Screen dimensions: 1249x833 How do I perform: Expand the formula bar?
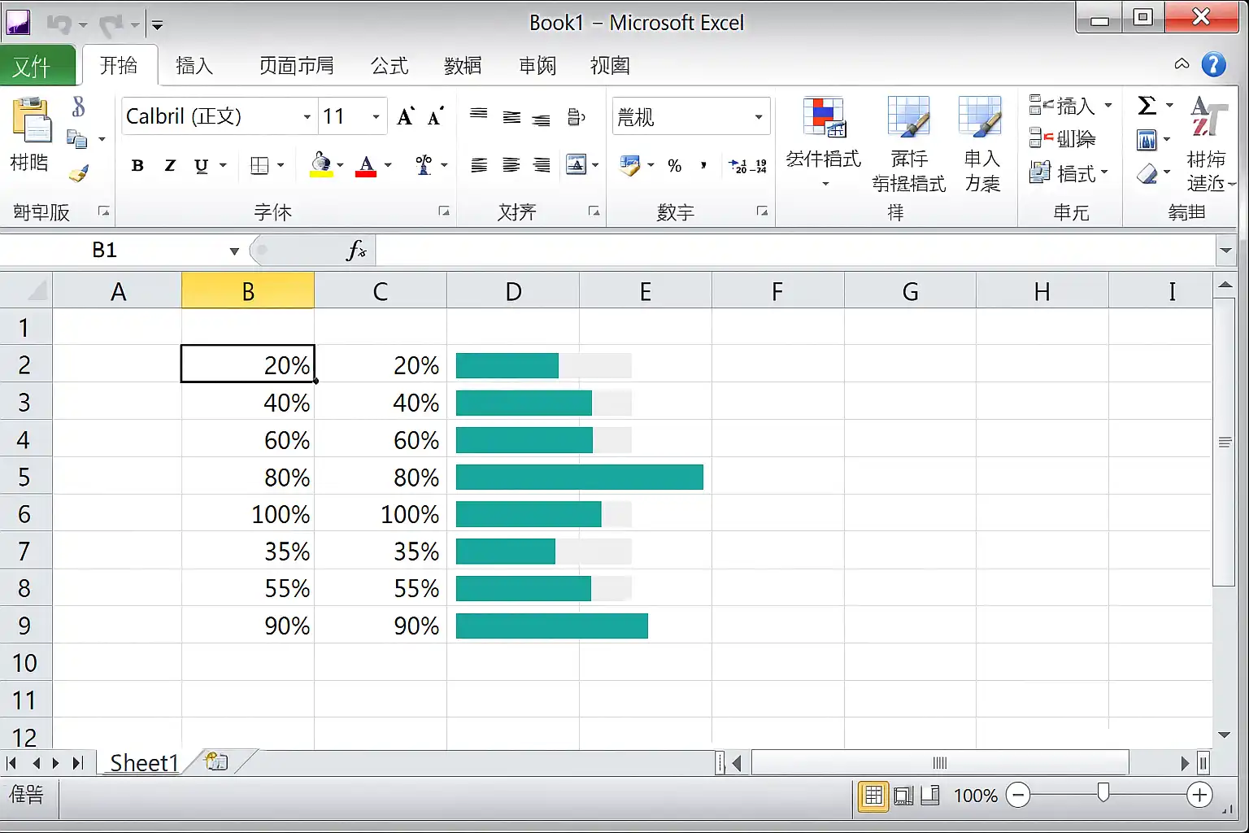point(1226,251)
